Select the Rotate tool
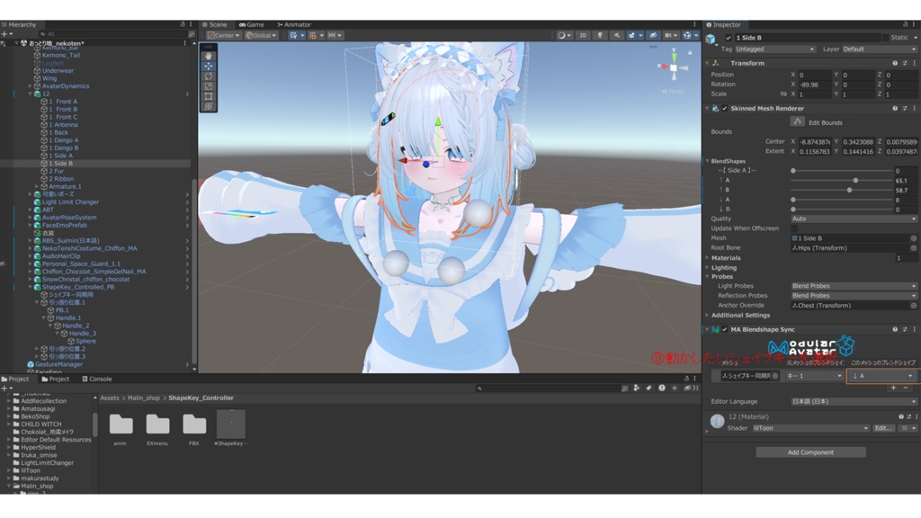The width and height of the screenshot is (921, 518). (209, 76)
